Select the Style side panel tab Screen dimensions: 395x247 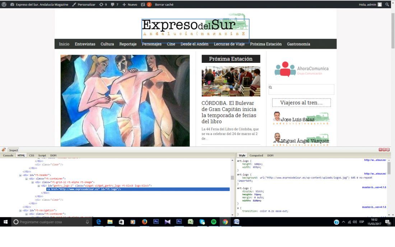[x=242, y=155]
